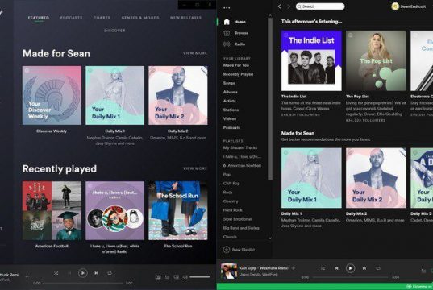Skip to previous track in right window
Image resolution: width=433 pixels, height=290 pixels.
point(336,268)
